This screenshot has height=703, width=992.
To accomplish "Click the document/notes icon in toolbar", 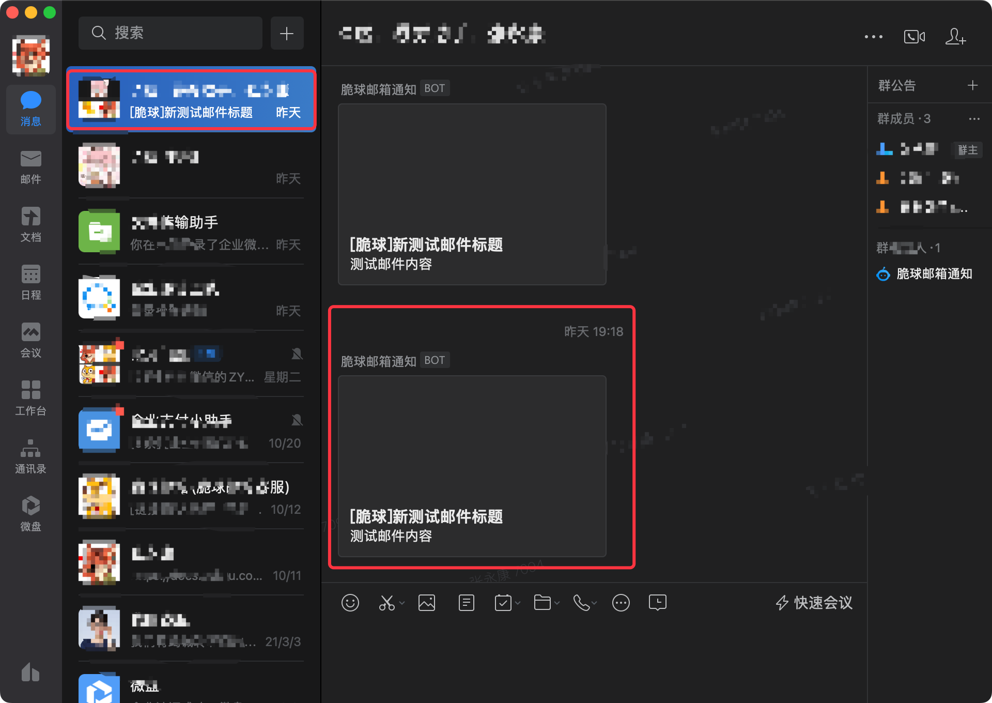I will point(466,603).
